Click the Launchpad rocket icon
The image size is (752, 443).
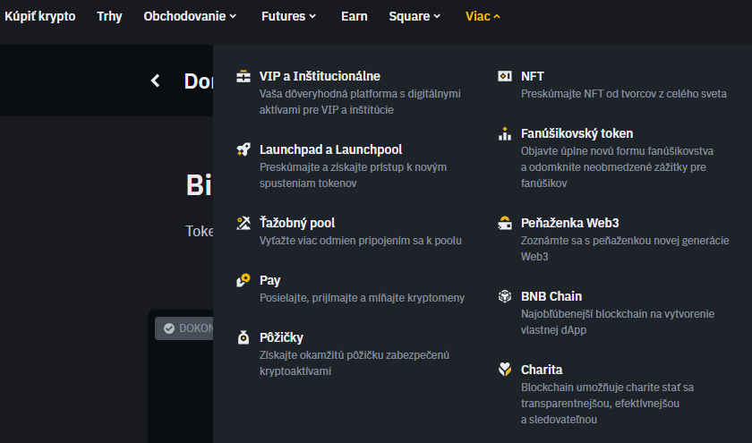243,149
